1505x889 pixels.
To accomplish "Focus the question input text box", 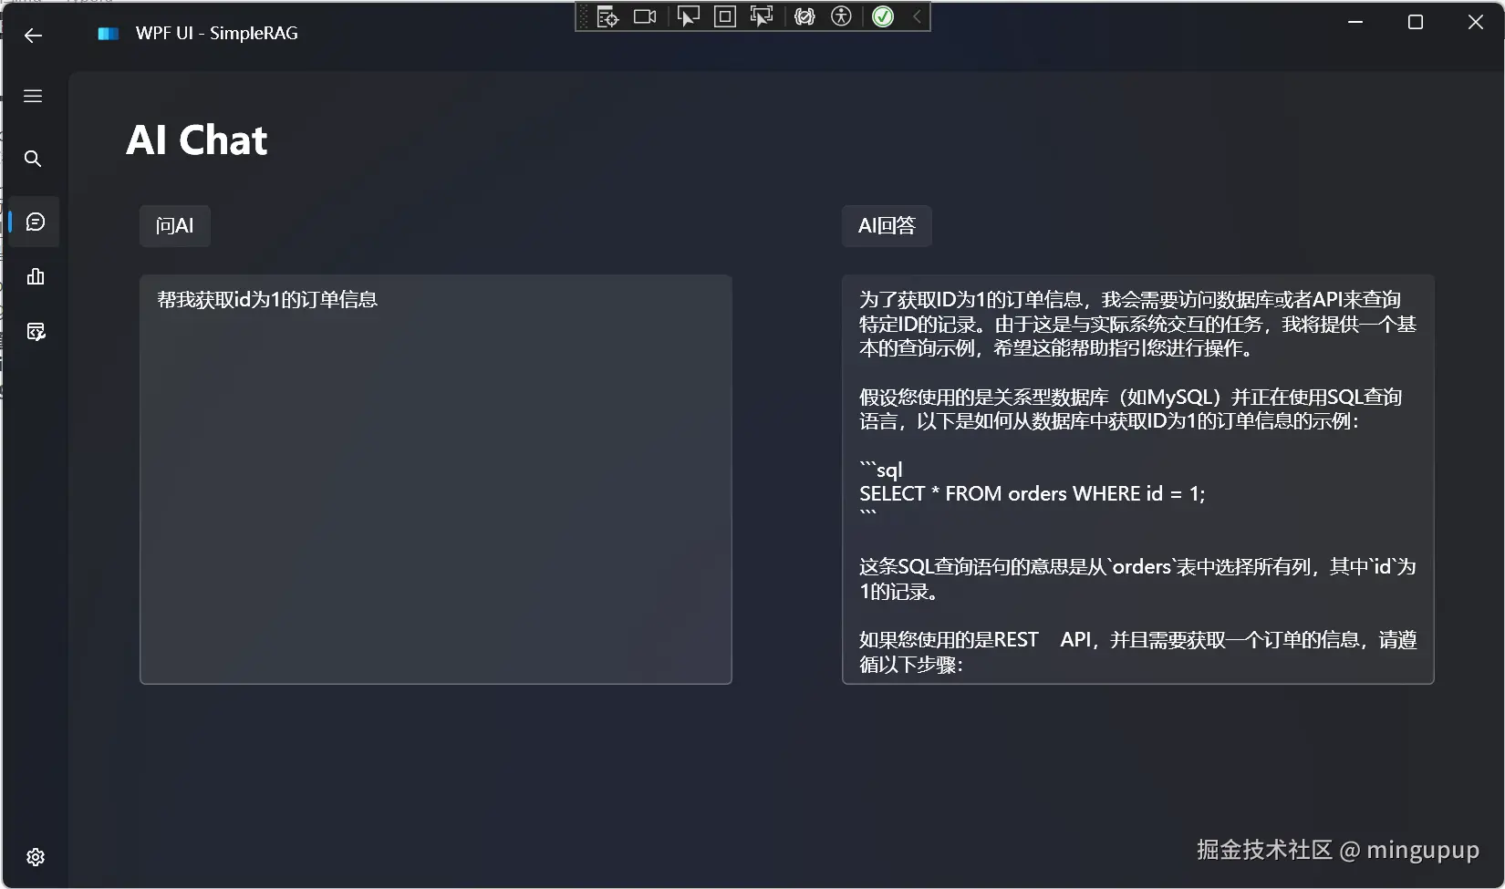I will click(x=436, y=480).
